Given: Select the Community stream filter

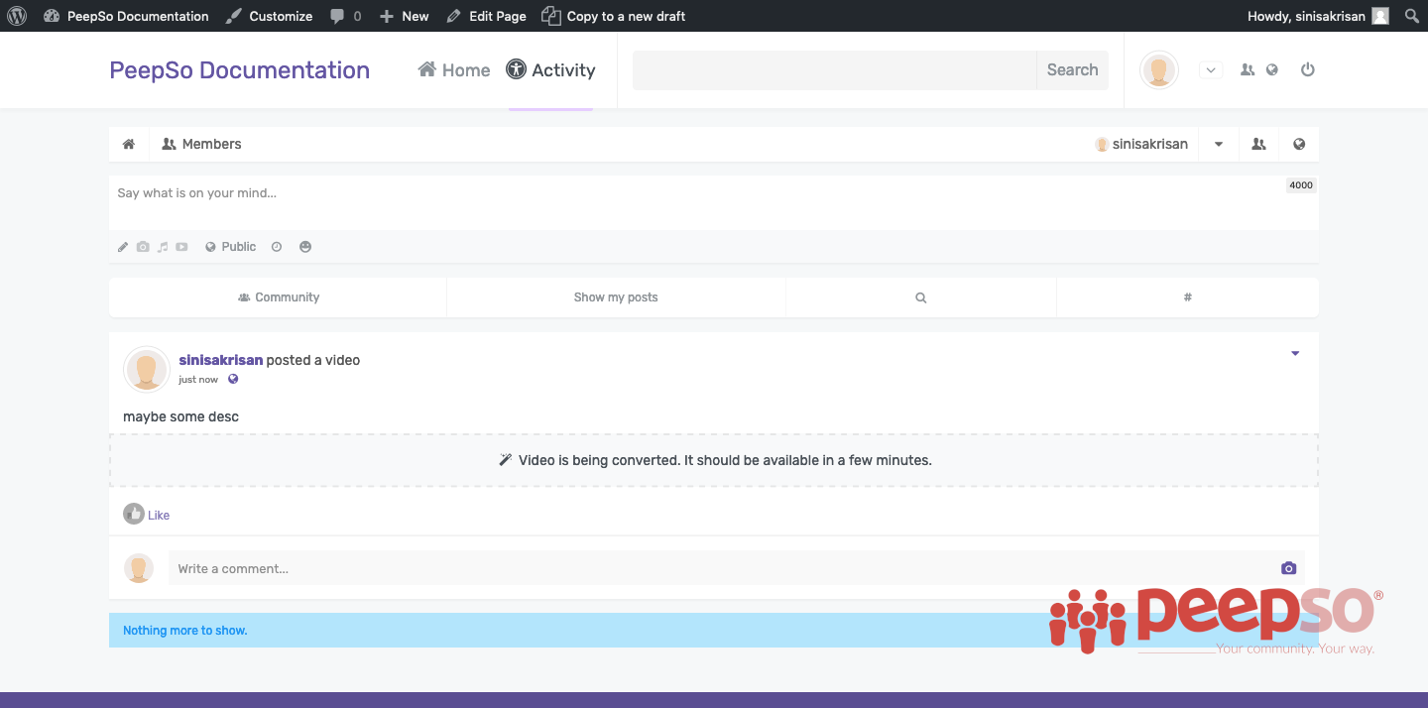Looking at the screenshot, I should tap(278, 297).
